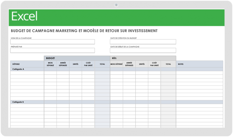Select the Catégorie B row

pyautogui.click(x=116, y=102)
